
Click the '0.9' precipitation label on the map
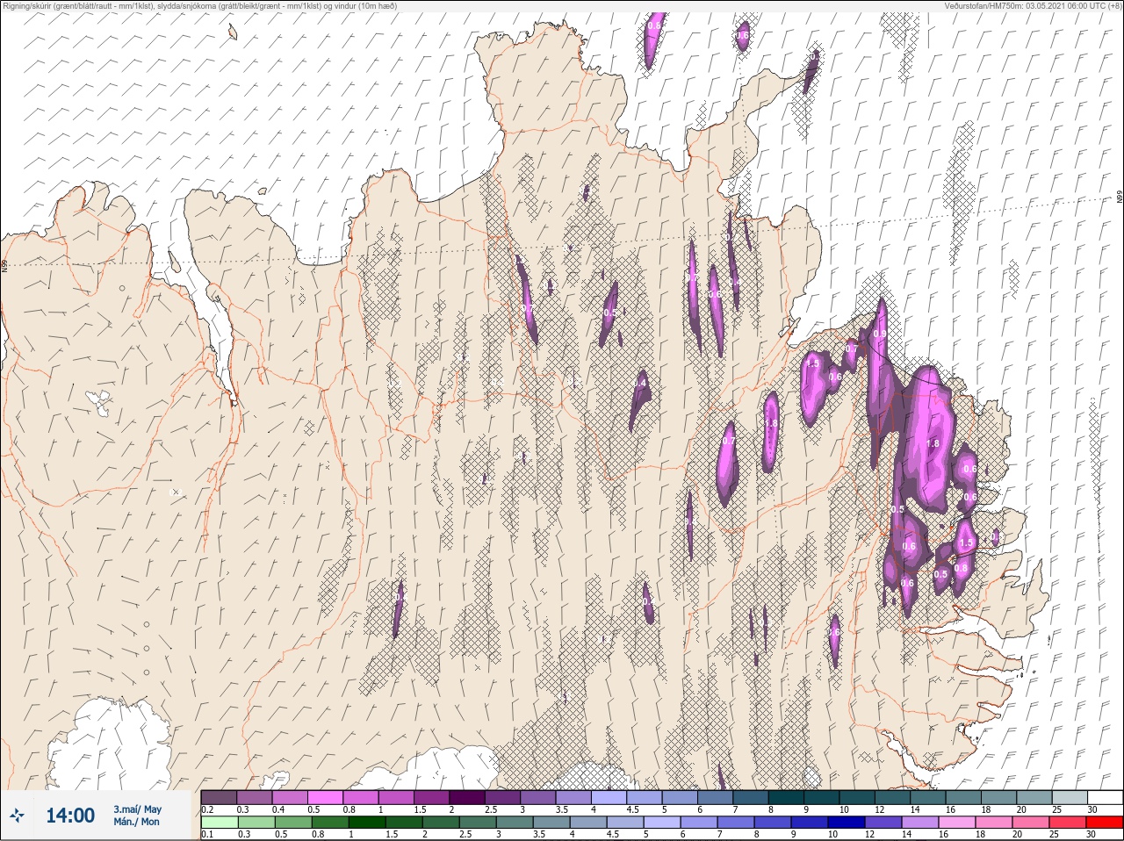tap(880, 334)
